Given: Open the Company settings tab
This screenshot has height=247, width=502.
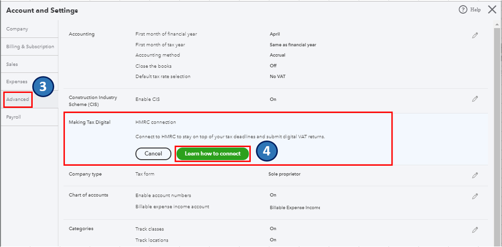Looking at the screenshot, I should point(17,29).
